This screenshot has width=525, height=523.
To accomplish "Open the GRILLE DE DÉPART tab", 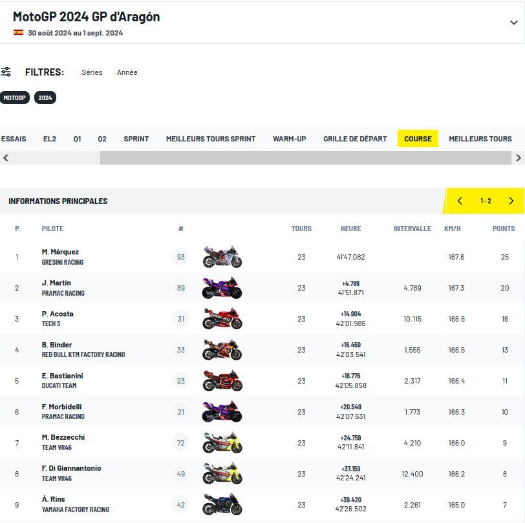I will [355, 139].
